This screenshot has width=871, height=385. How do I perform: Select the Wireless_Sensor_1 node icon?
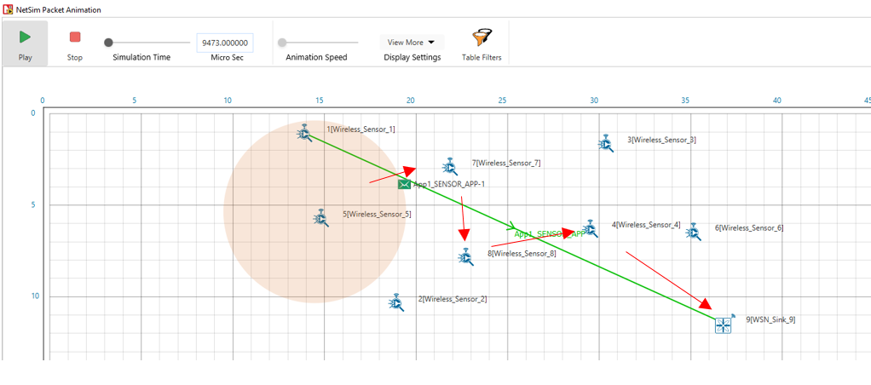pyautogui.click(x=304, y=132)
